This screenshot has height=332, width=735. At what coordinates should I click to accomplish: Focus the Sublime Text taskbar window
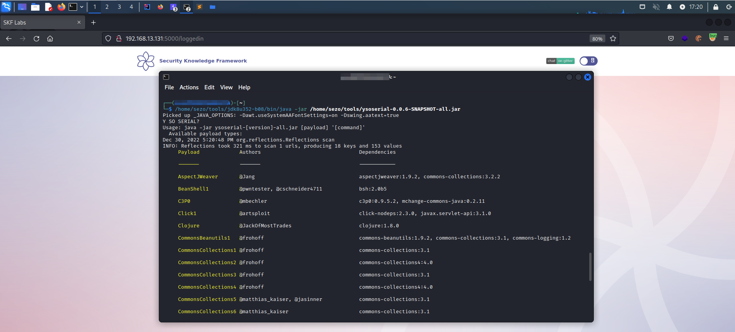coord(199,7)
